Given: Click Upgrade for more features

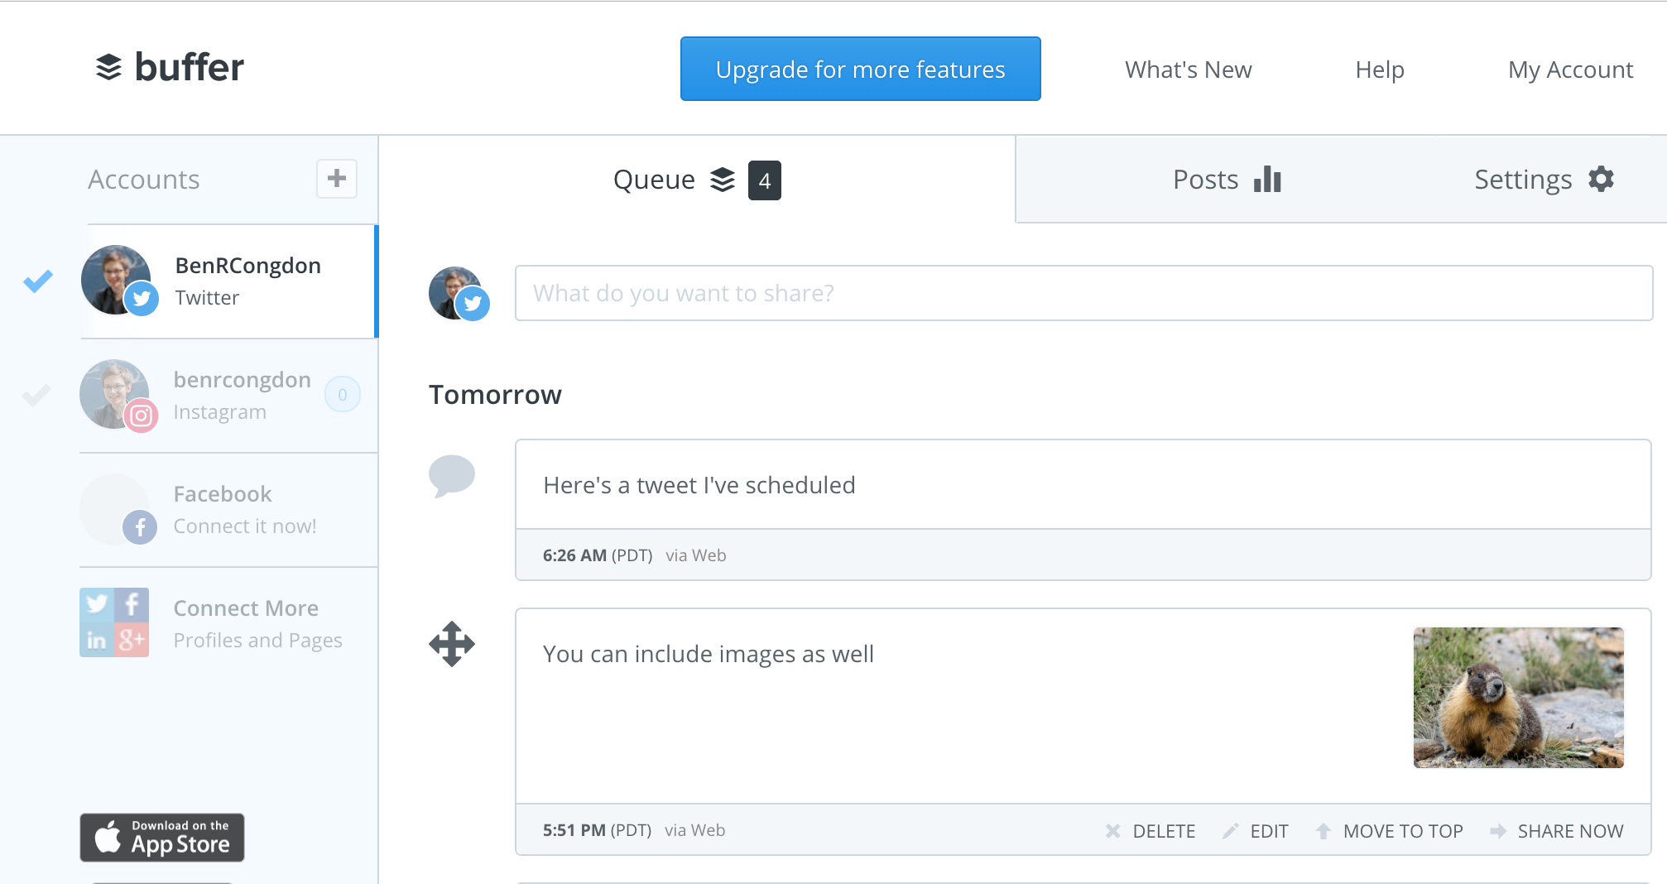Looking at the screenshot, I should (x=860, y=69).
